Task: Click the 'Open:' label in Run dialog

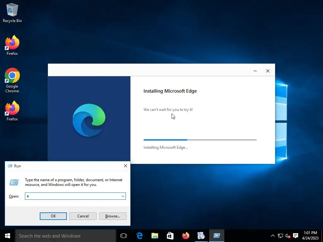Action: (14, 196)
